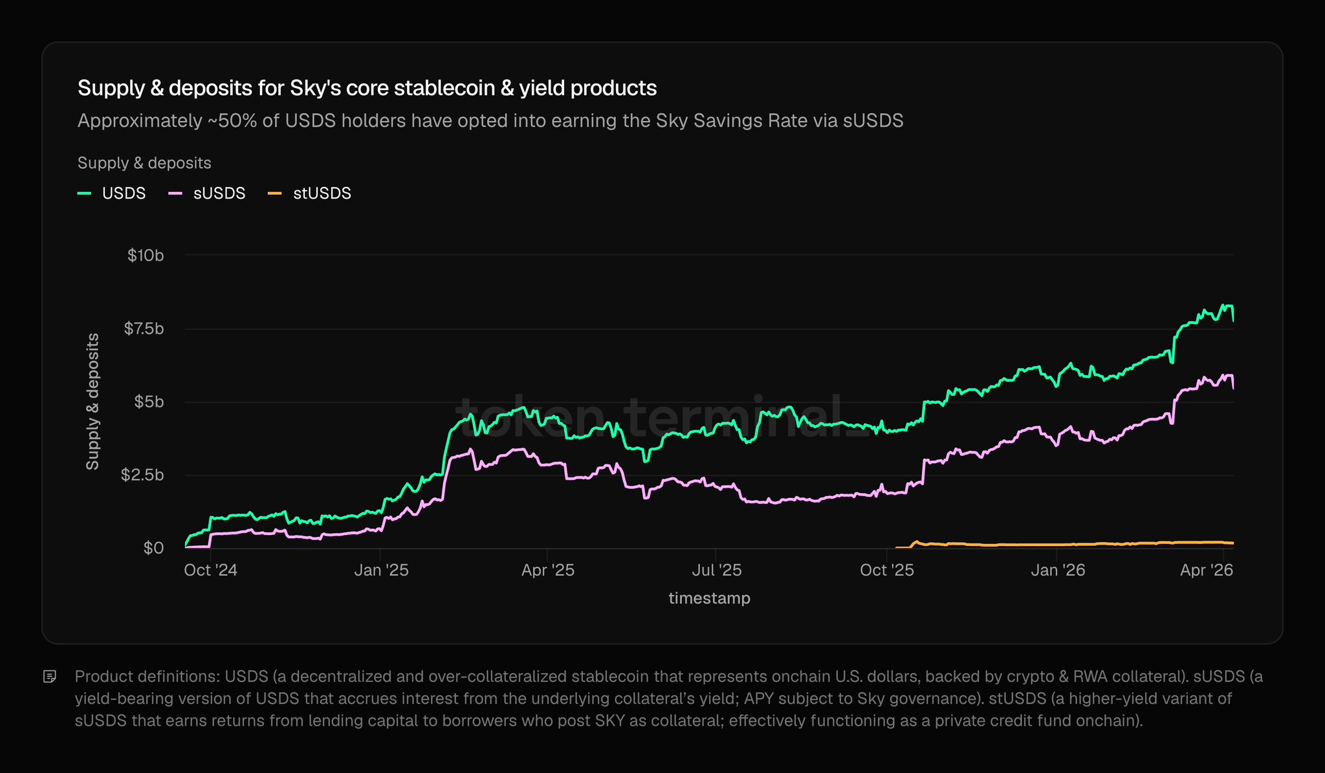Click the "timestamp" x-axis title
1325x773 pixels.
[x=709, y=598]
